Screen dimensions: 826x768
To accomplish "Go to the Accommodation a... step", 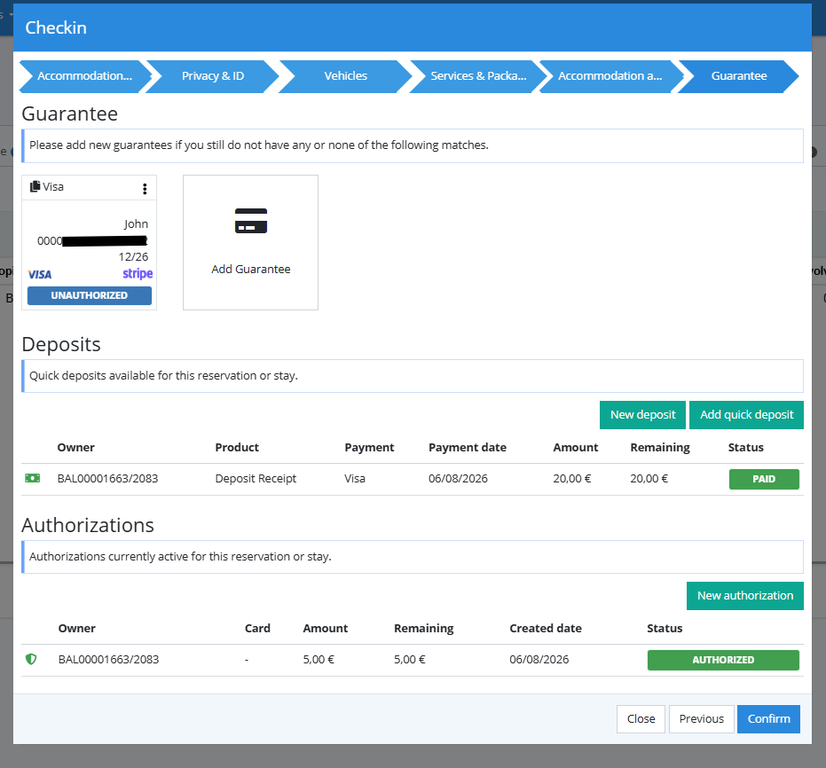I will point(610,76).
